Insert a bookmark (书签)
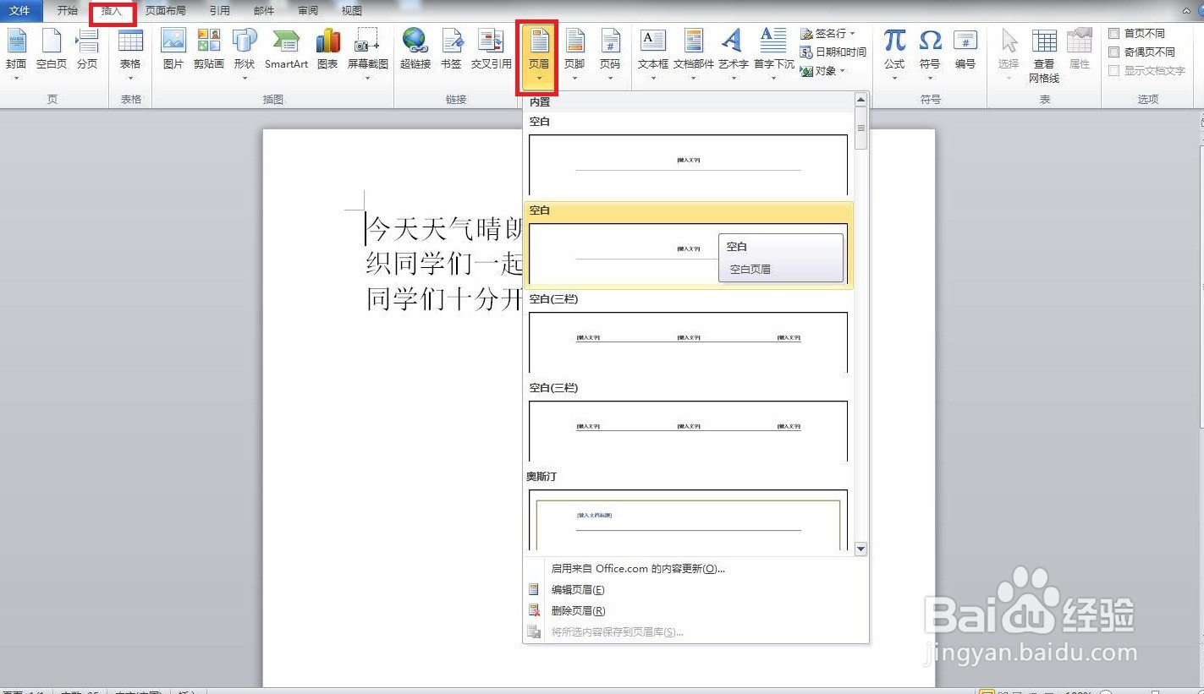 tap(451, 49)
